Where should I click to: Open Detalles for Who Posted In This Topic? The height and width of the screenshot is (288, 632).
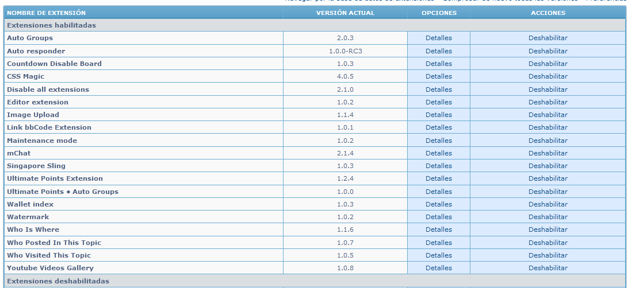439,243
